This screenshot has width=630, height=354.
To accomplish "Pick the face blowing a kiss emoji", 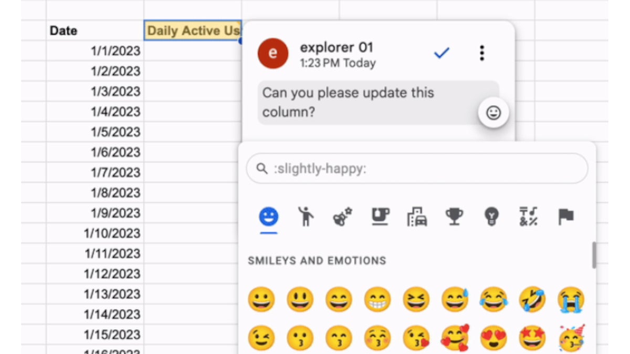I will (416, 338).
